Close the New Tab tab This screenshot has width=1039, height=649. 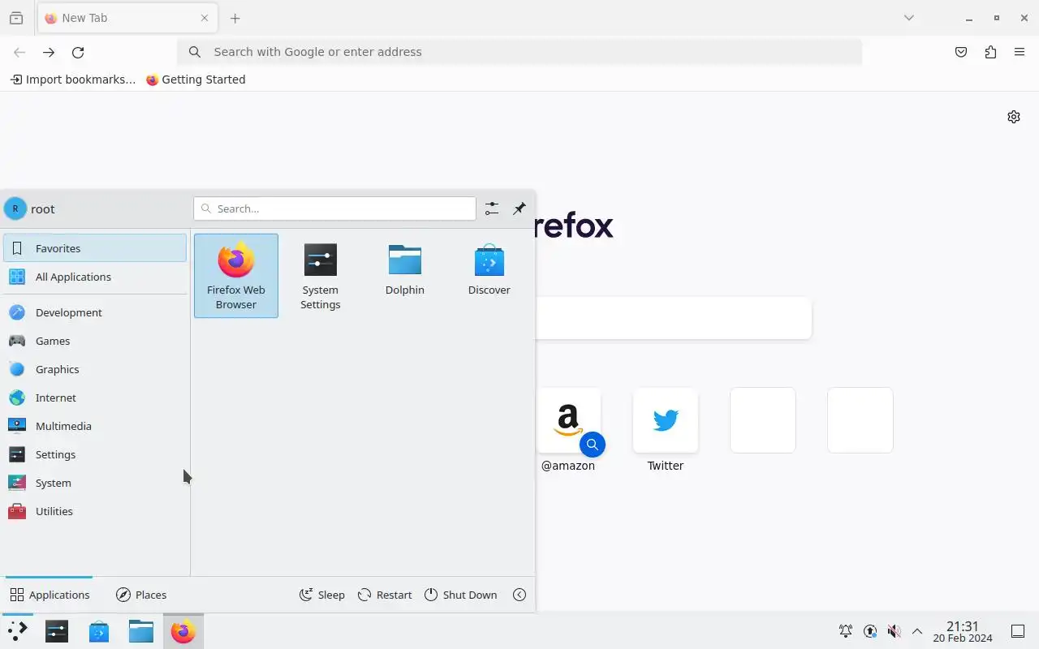[x=205, y=18]
